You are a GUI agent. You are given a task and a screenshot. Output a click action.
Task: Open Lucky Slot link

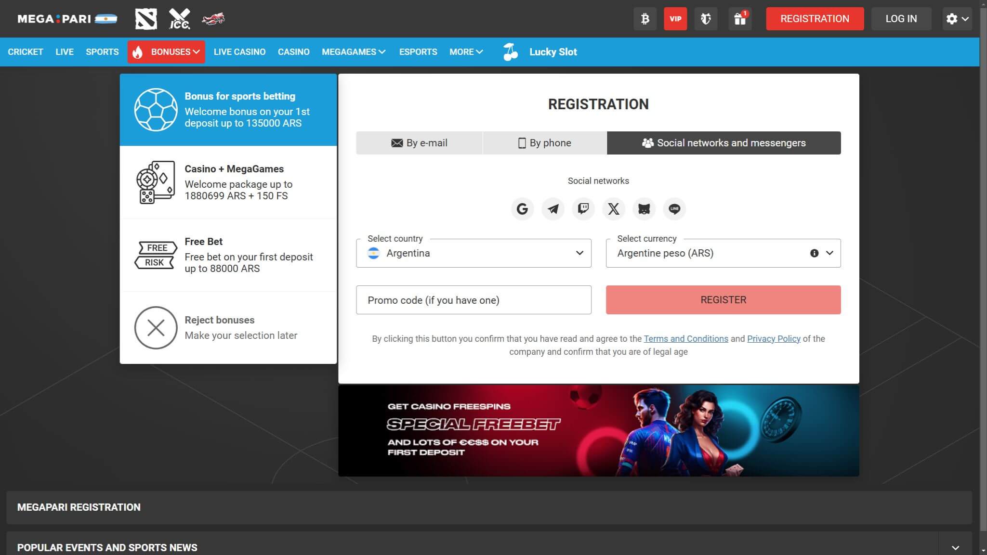click(x=553, y=52)
